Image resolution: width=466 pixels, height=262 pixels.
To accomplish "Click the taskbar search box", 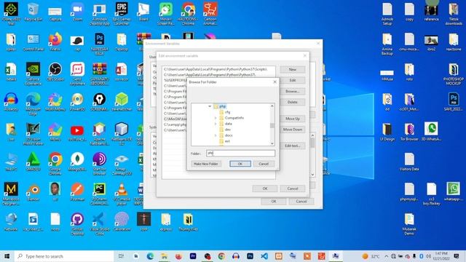I will coord(64,256).
